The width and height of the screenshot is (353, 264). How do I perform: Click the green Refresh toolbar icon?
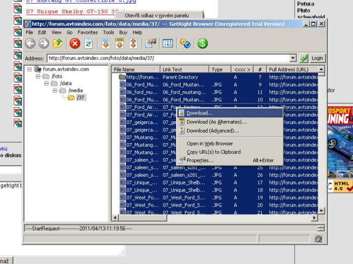(x=89, y=44)
